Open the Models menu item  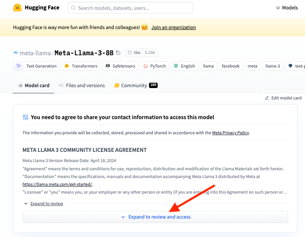[287, 8]
